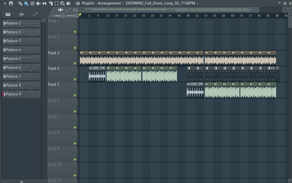The width and height of the screenshot is (292, 183).
Task: Select Pattern 3 in the picker
Action: point(22,41)
